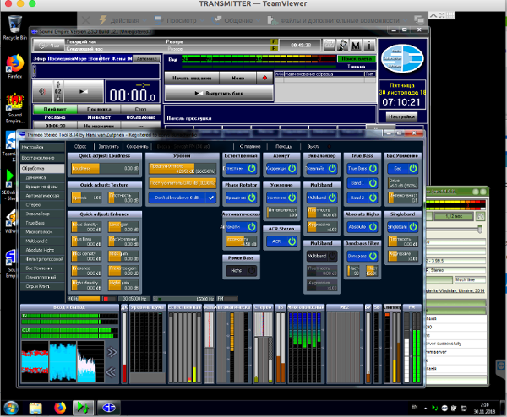This screenshot has height=417, width=507.
Task: Click Начать вещание button
Action: [x=192, y=78]
